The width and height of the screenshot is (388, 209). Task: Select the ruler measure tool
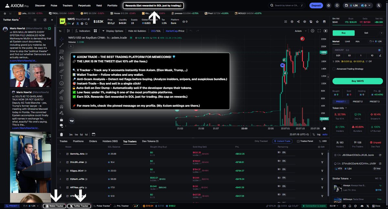pos(61,92)
